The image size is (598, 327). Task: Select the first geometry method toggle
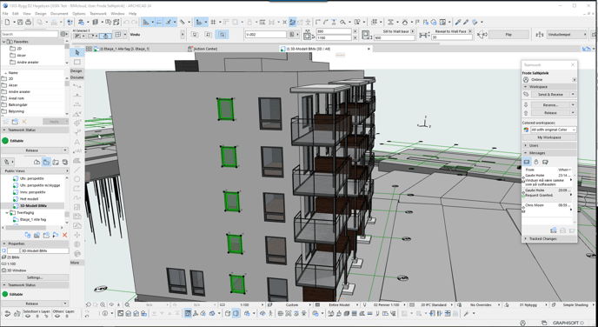click(195, 35)
